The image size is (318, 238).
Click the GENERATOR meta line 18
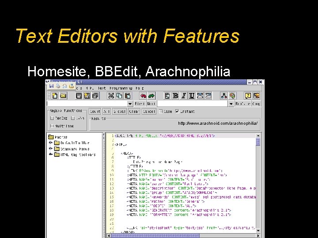tap(179, 210)
